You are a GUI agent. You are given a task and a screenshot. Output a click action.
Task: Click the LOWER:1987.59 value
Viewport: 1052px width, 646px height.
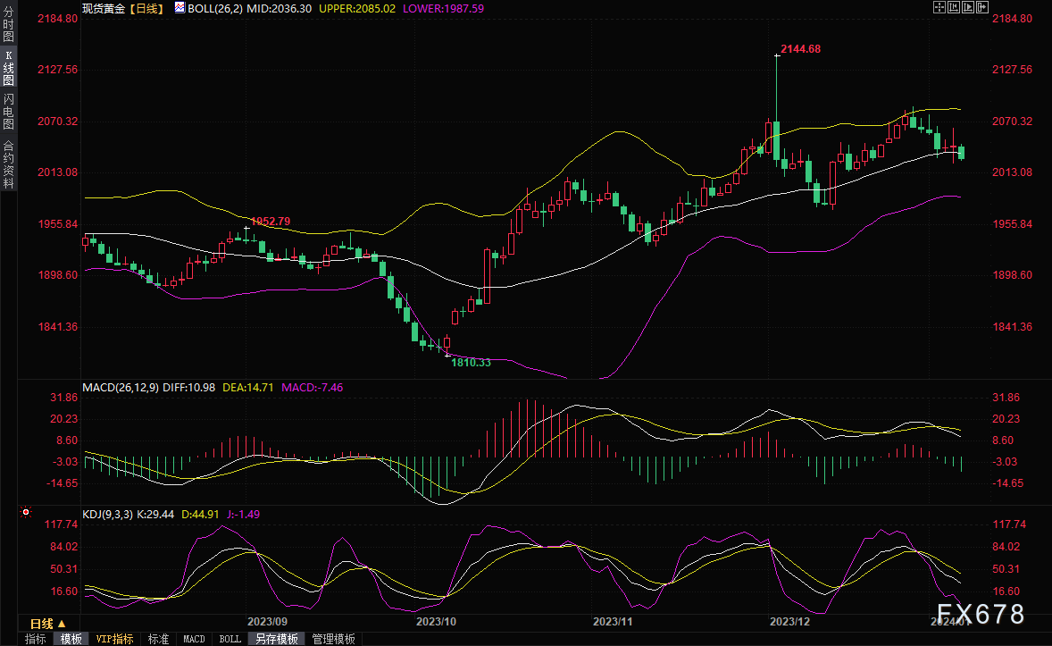443,9
